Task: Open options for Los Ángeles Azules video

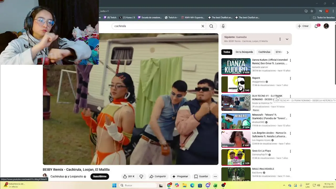Action: click(x=290, y=133)
